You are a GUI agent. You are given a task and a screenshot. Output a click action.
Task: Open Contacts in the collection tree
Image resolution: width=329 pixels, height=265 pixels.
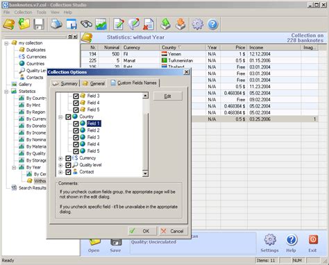[x=35, y=78]
